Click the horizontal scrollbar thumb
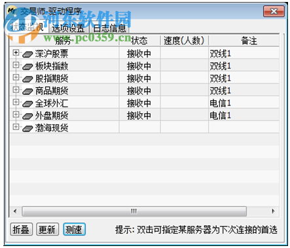The image size is (290, 248). tap(134, 211)
